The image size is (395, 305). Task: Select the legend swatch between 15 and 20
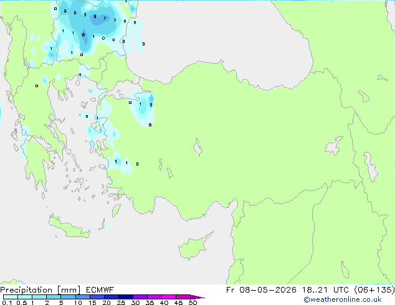[97, 297]
